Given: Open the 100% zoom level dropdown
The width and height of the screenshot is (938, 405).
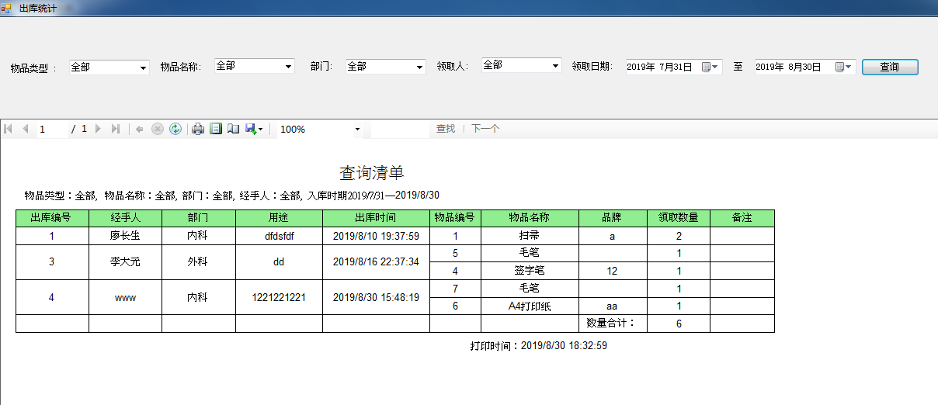Looking at the screenshot, I should [358, 130].
